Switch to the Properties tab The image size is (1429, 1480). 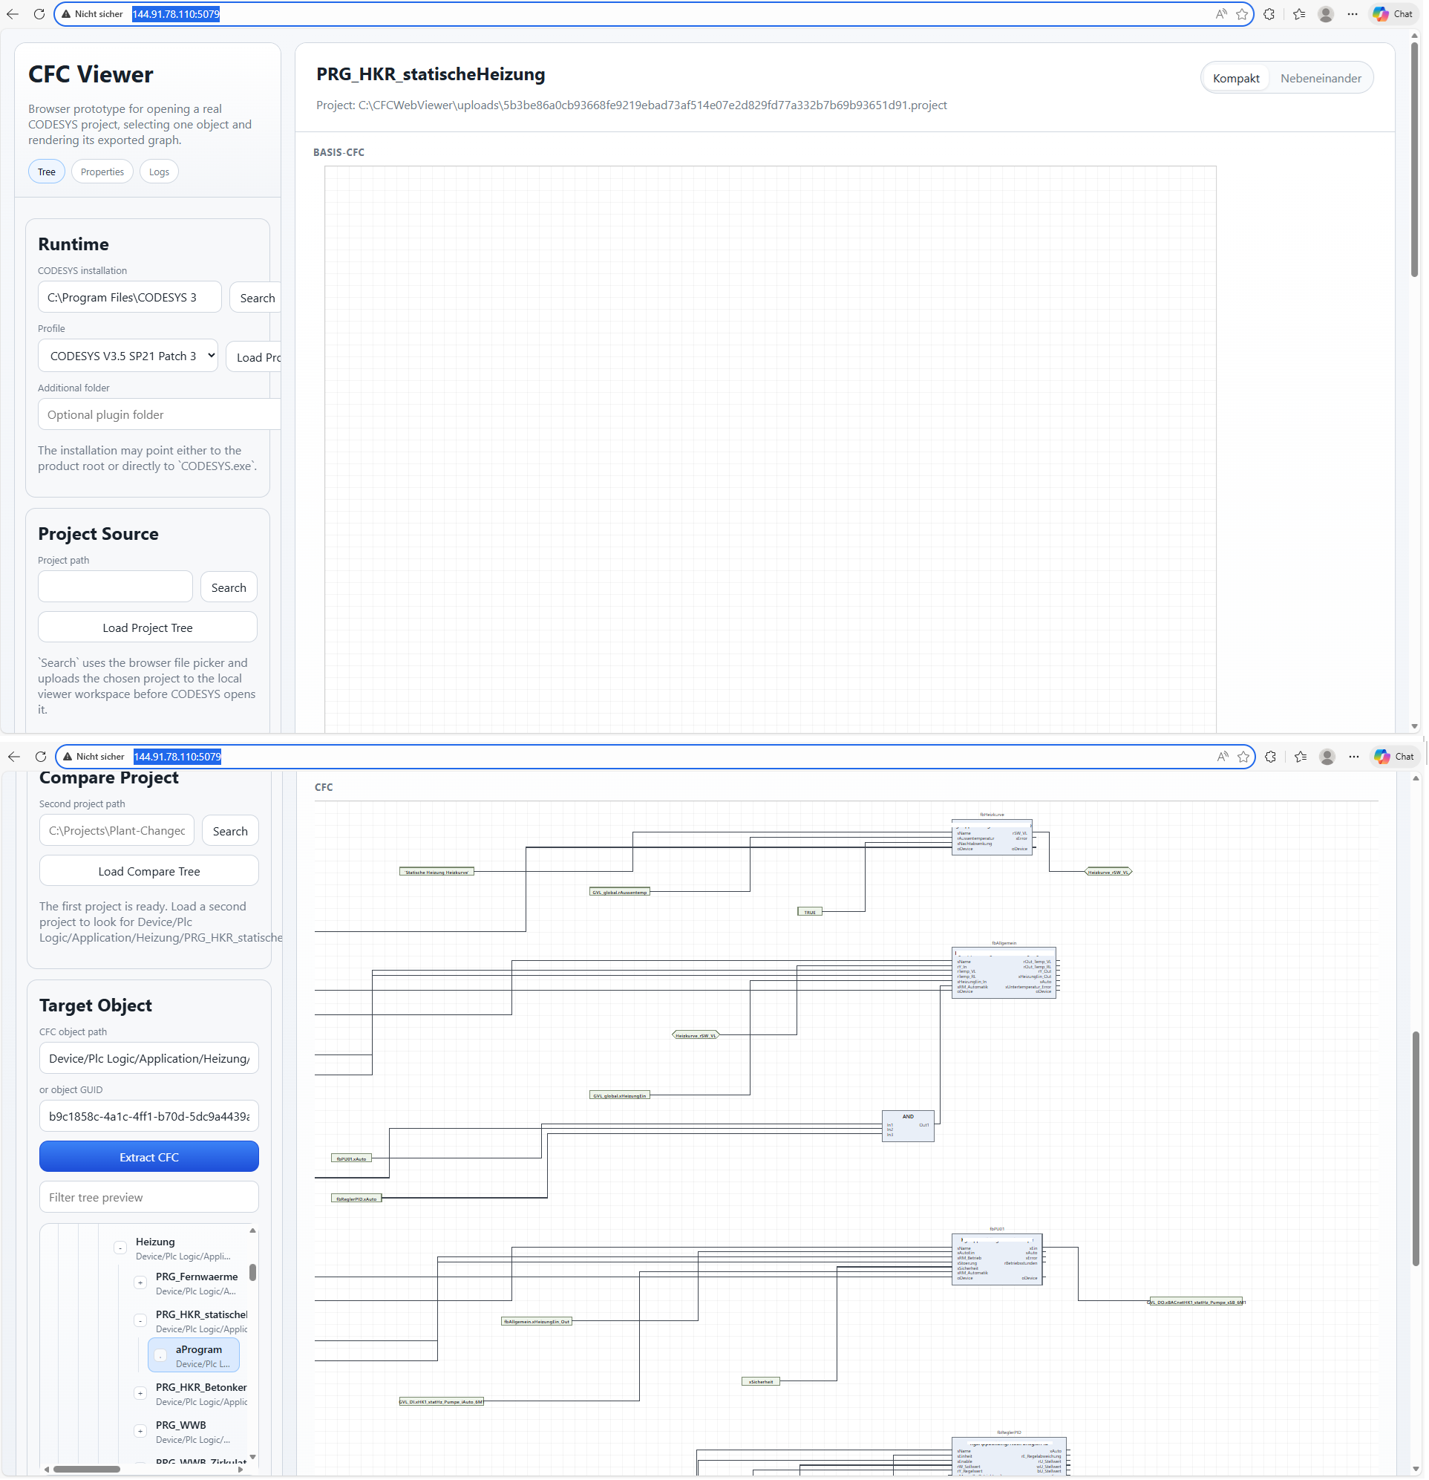[102, 172]
